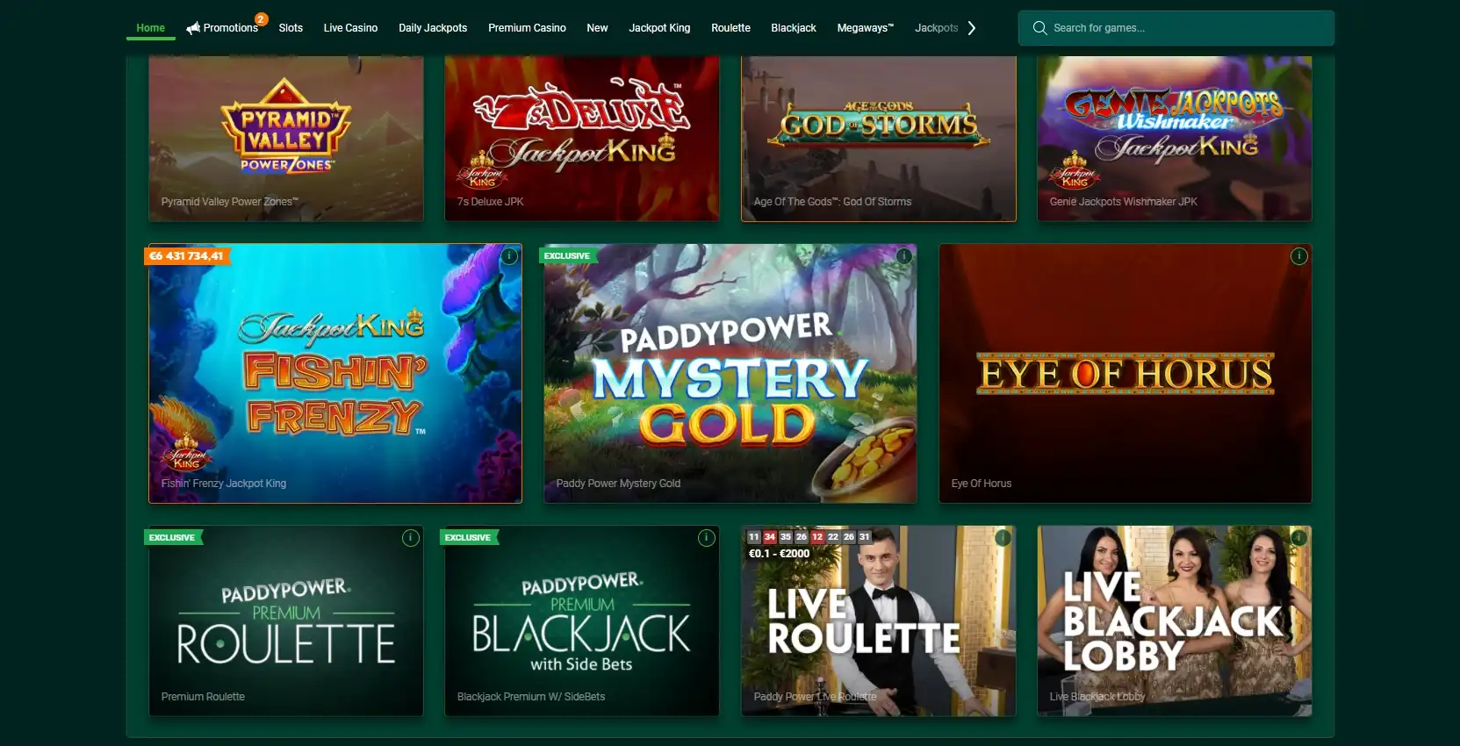Open Paddy Power Mystery Gold game
The height and width of the screenshot is (746, 1460).
click(x=730, y=374)
